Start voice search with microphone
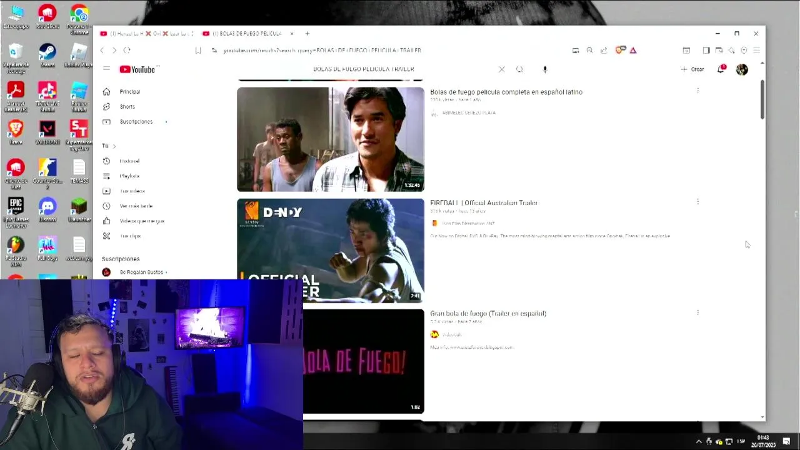The height and width of the screenshot is (450, 800). (545, 69)
